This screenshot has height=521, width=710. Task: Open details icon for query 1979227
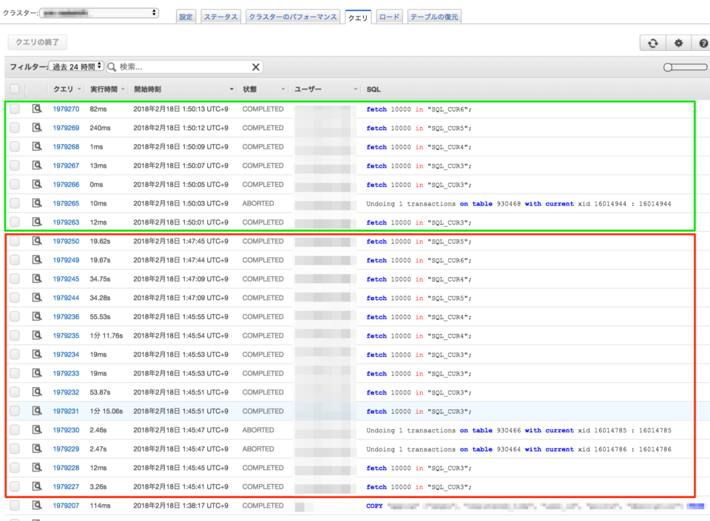click(x=37, y=486)
